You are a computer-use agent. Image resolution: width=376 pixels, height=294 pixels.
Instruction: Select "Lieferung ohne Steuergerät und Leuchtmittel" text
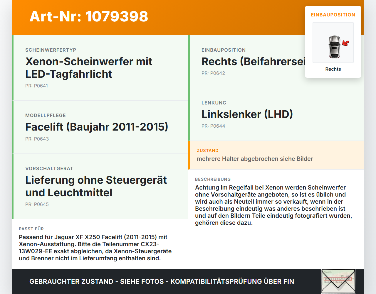click(x=96, y=186)
